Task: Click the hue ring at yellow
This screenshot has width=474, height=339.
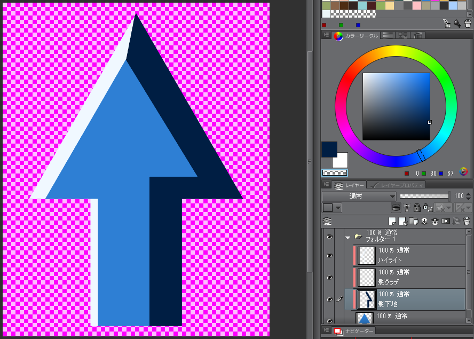Action: 396,51
